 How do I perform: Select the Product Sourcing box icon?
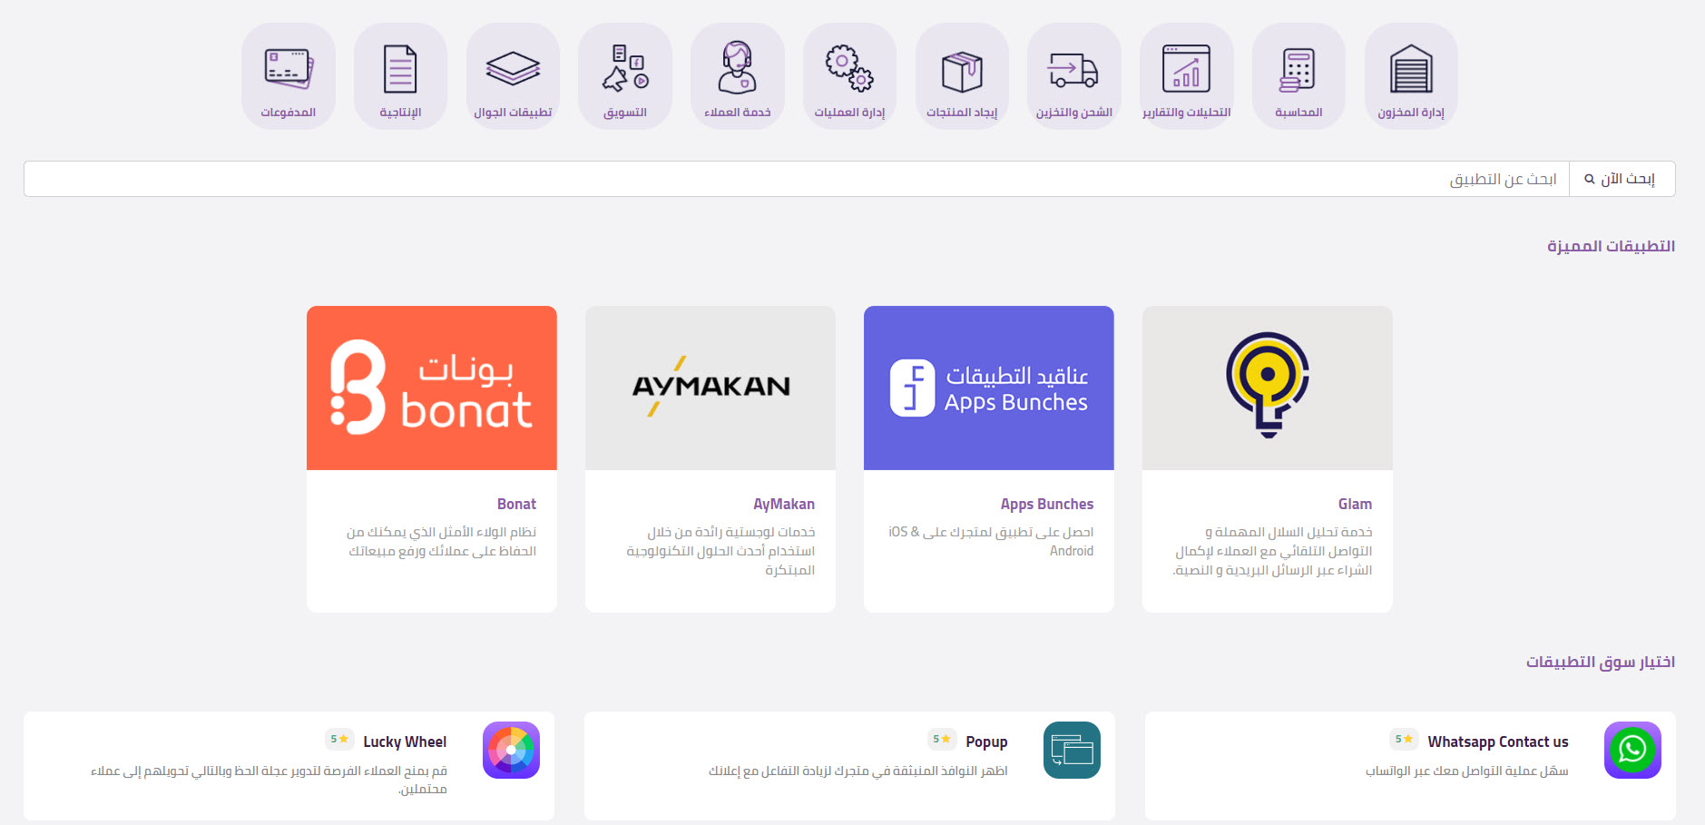point(962,71)
